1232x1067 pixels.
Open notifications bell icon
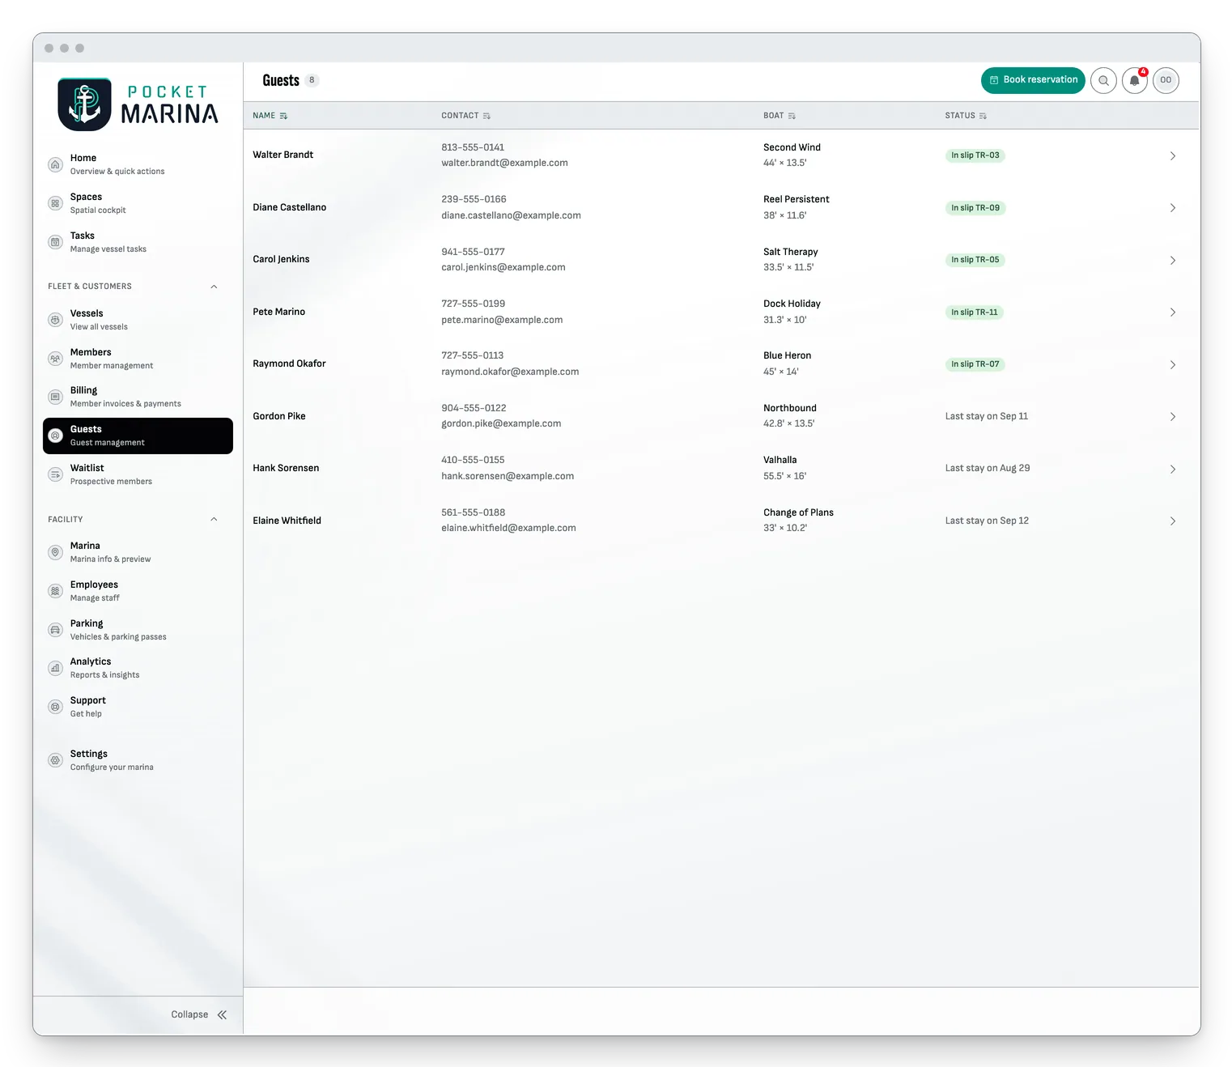tap(1135, 80)
